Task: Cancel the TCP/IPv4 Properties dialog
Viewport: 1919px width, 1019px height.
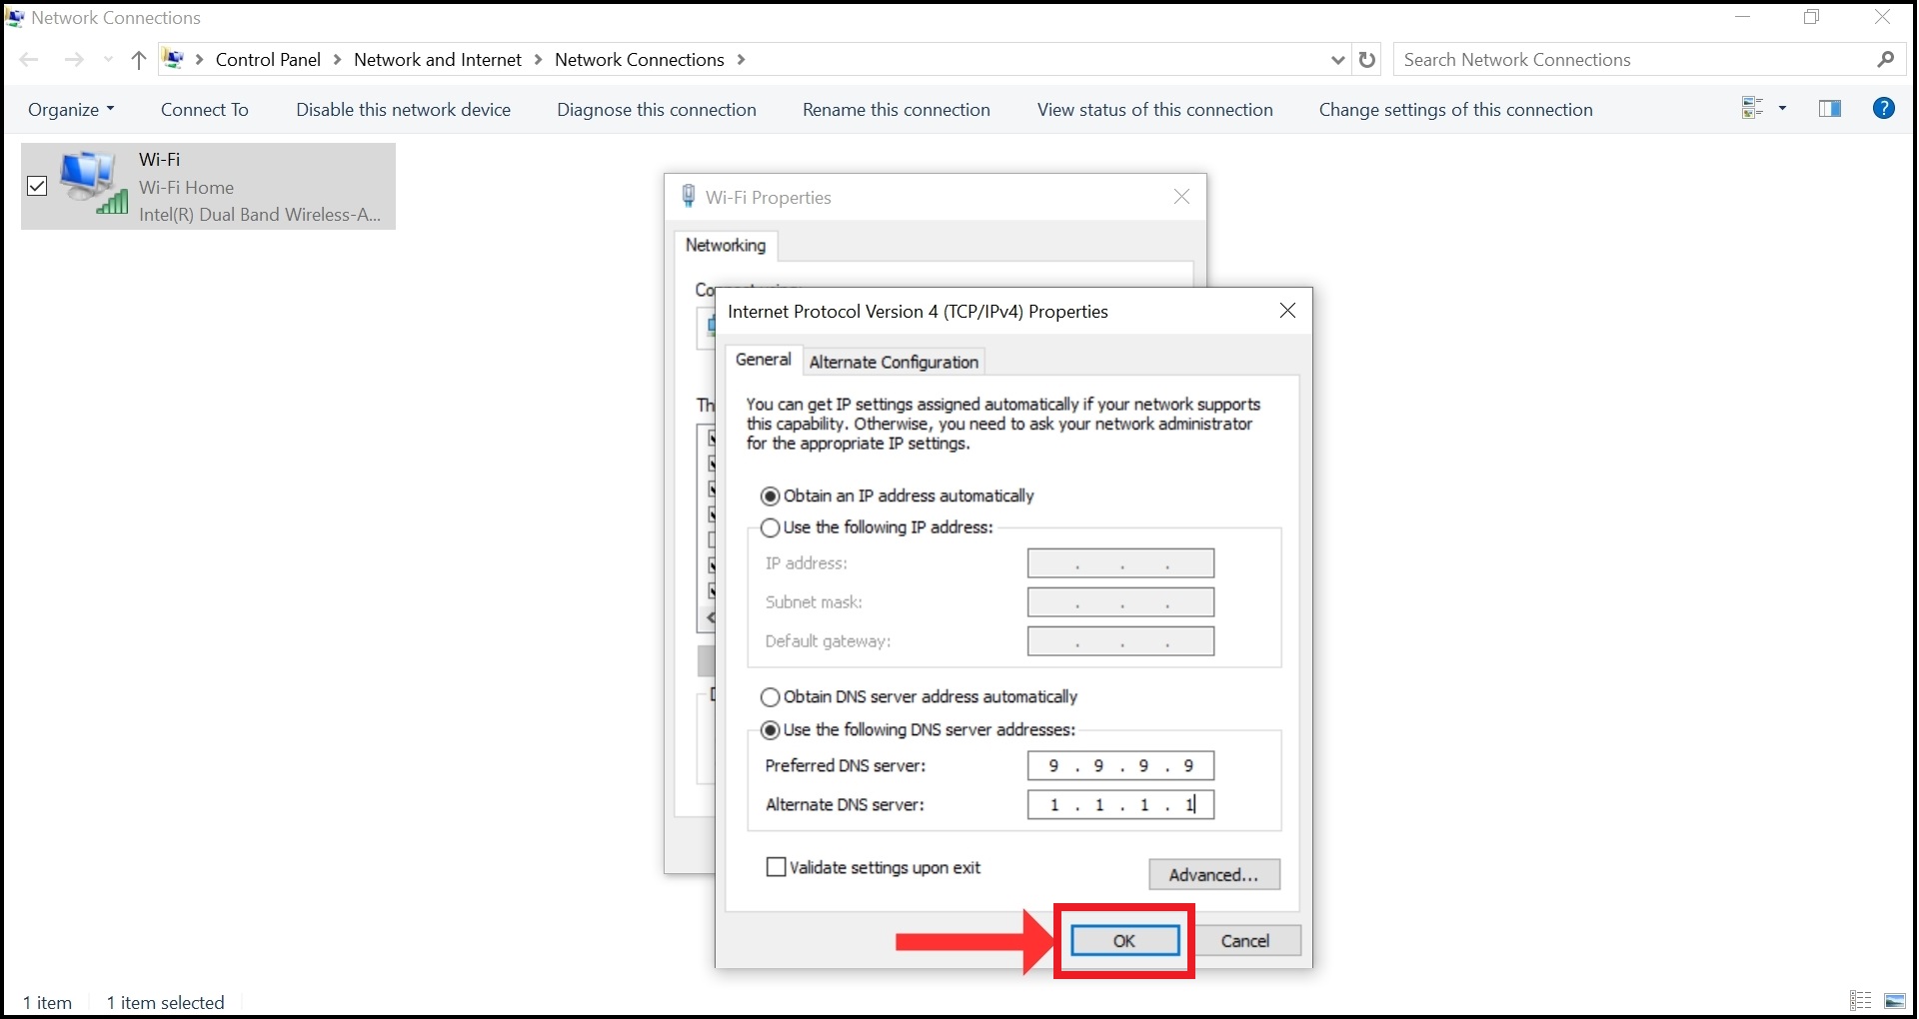Action: click(1245, 941)
